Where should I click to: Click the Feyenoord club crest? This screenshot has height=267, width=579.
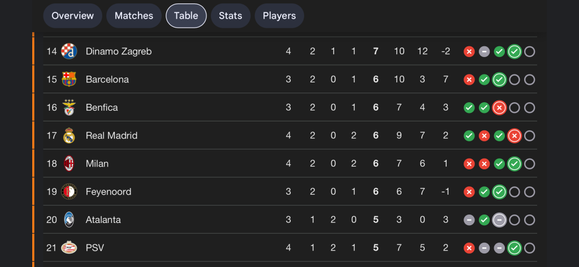(x=69, y=192)
